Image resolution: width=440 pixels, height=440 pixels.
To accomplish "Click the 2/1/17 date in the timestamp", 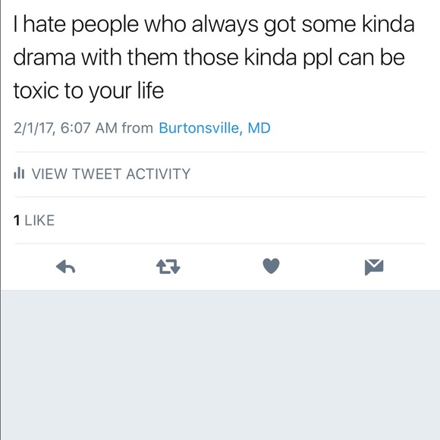I will 33,128.
